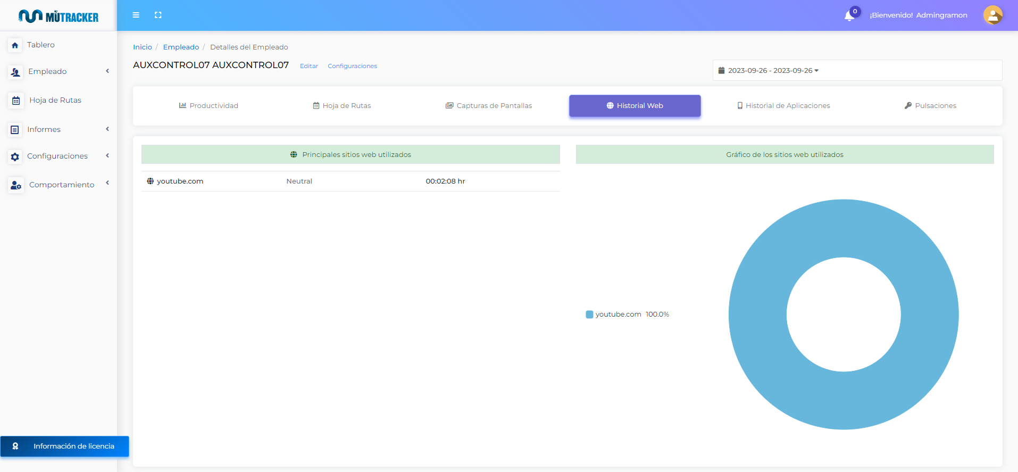Viewport: 1018px width, 472px height.
Task: Click the blue donut chart ring
Action: [x=844, y=229]
